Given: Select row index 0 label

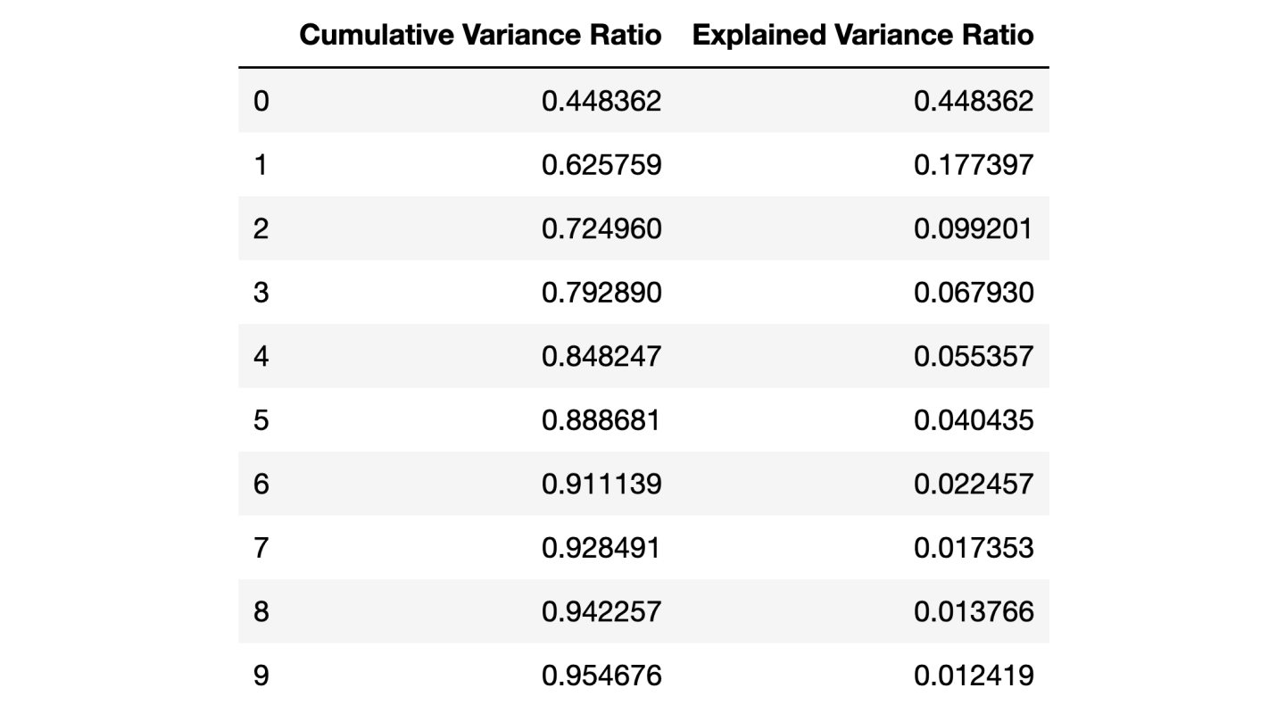Looking at the screenshot, I should (260, 101).
